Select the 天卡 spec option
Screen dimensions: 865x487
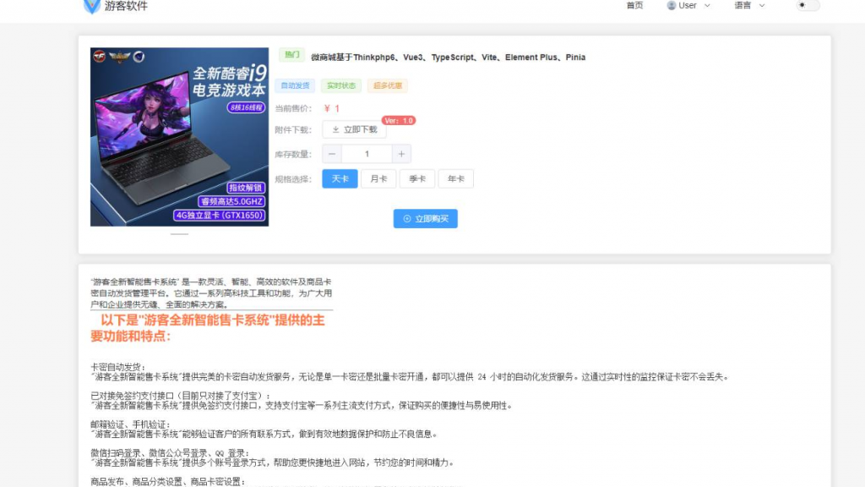(x=339, y=178)
